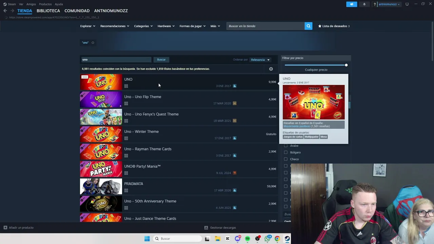
Task: Open the Ayuda menu
Action: pos(59,4)
